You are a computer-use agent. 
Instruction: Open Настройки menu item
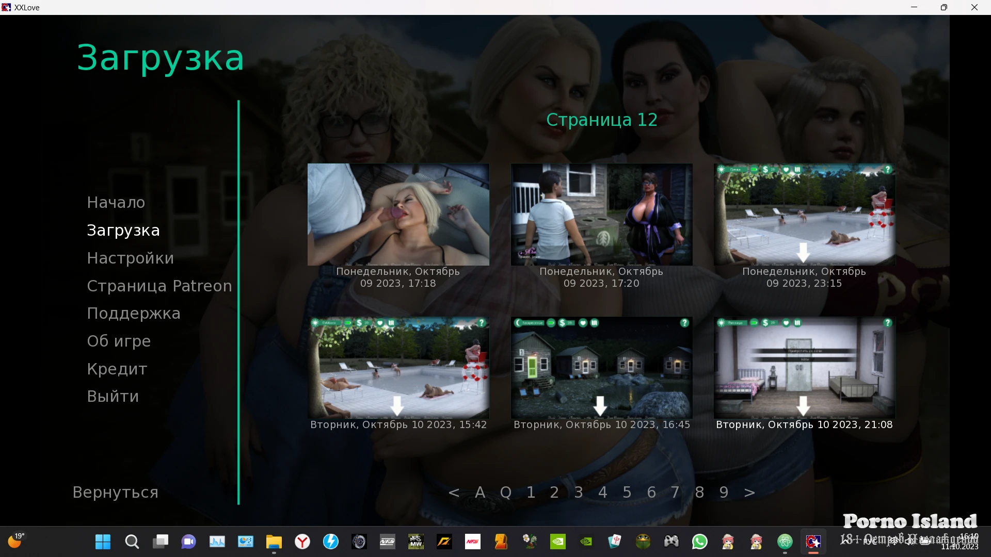coord(130,258)
